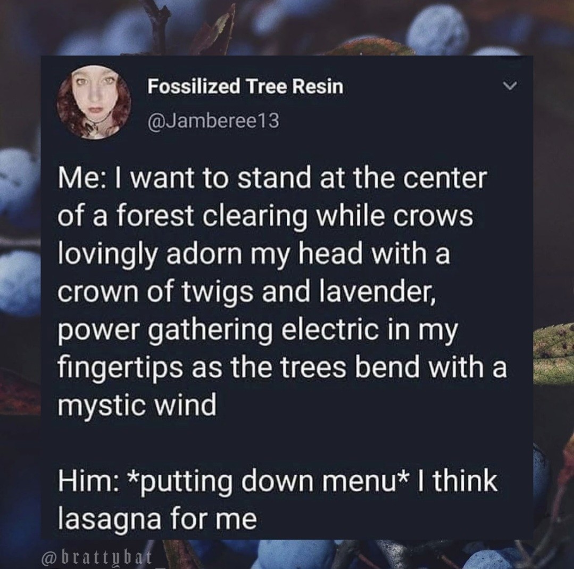Image resolution: width=574 pixels, height=569 pixels.
Task: Click the line starting with Me:
Action: [273, 178]
